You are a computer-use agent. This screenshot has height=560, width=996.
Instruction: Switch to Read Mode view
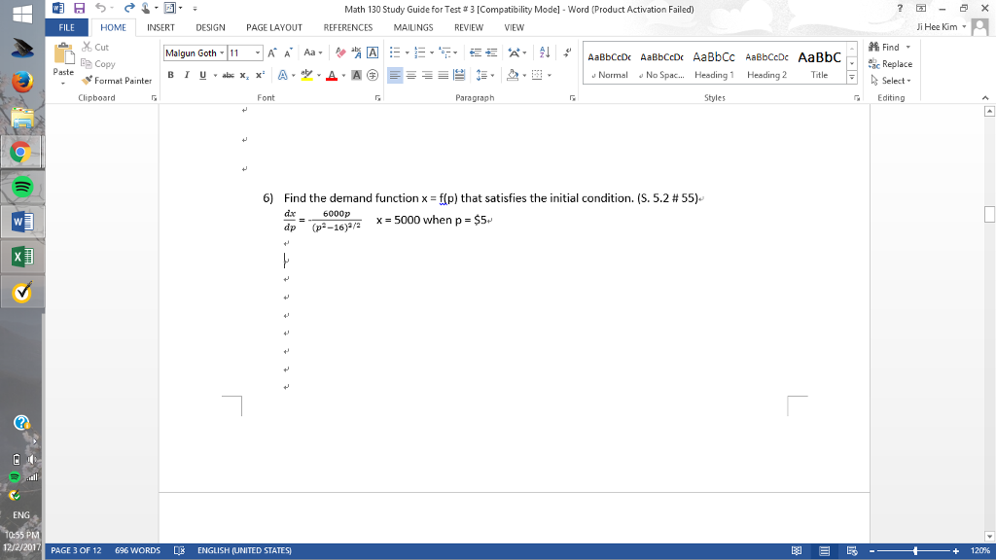tap(797, 550)
